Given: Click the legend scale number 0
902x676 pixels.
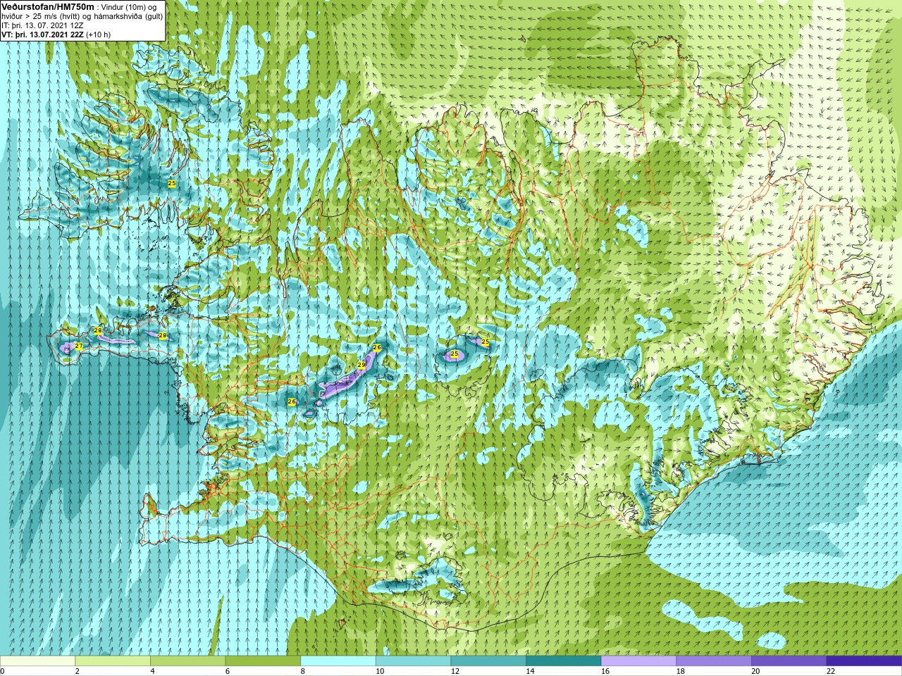Looking at the screenshot, I should [x=3, y=671].
